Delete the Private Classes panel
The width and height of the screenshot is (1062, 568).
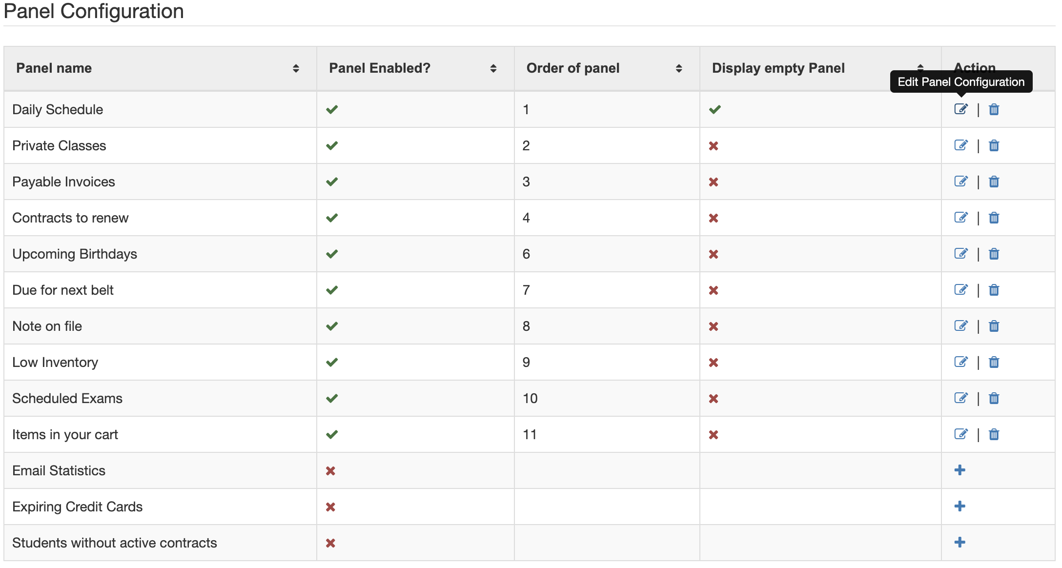pyautogui.click(x=994, y=145)
